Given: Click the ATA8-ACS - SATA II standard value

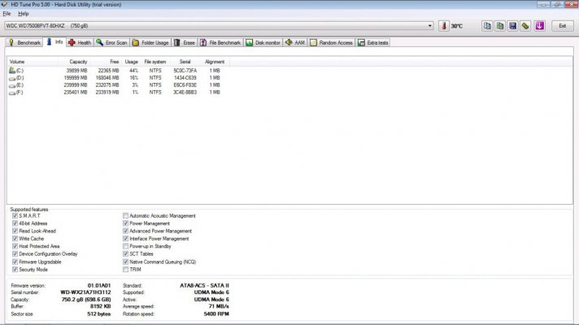Looking at the screenshot, I should click(x=205, y=285).
